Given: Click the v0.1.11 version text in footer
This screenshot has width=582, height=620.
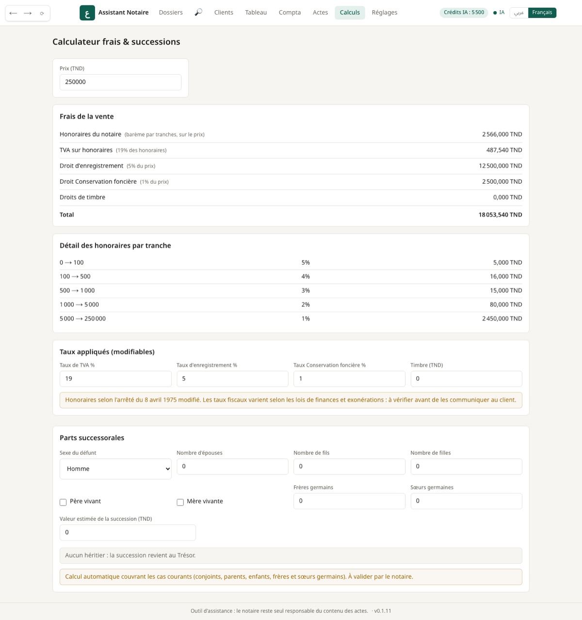Looking at the screenshot, I should coord(383,611).
